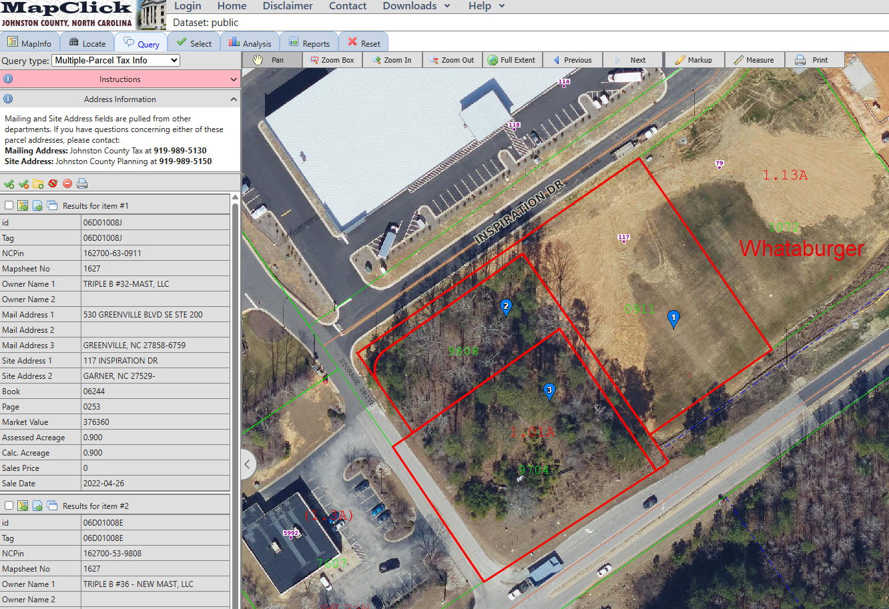Expand the Instructions section

[x=120, y=79]
